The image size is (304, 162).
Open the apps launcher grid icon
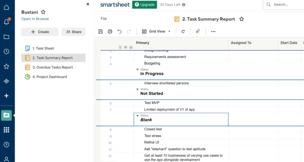[x=6, y=129]
